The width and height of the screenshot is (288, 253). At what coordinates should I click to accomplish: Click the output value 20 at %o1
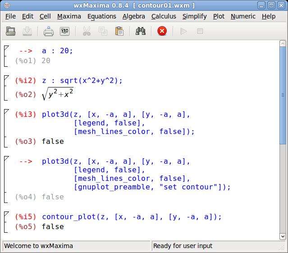point(46,60)
